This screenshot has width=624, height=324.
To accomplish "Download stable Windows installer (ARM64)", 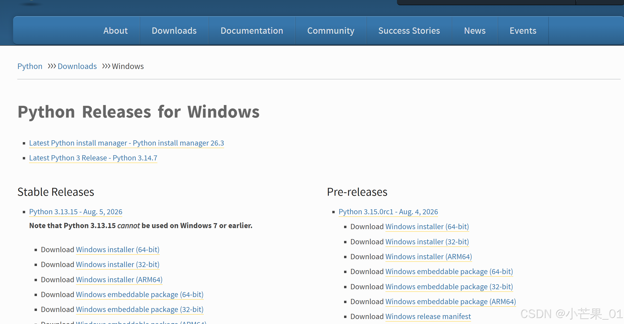I will click(119, 280).
